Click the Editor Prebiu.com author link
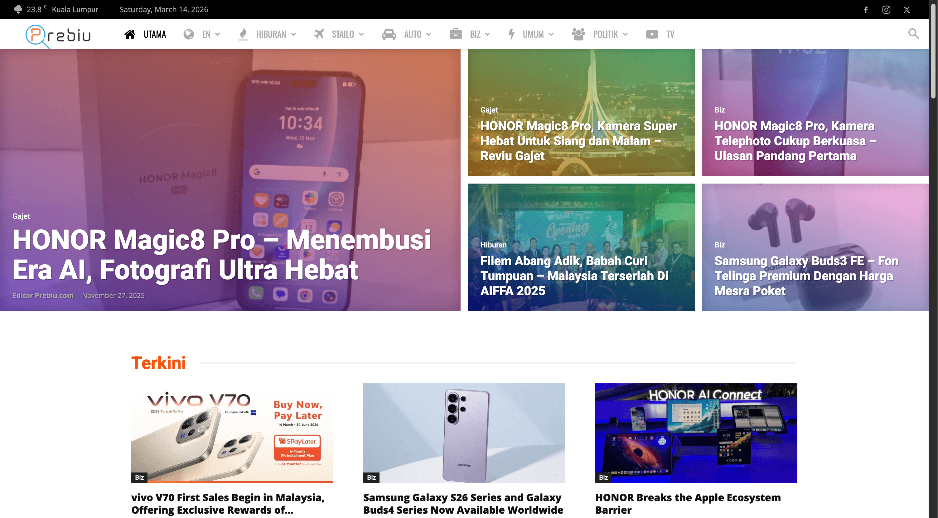 (43, 295)
